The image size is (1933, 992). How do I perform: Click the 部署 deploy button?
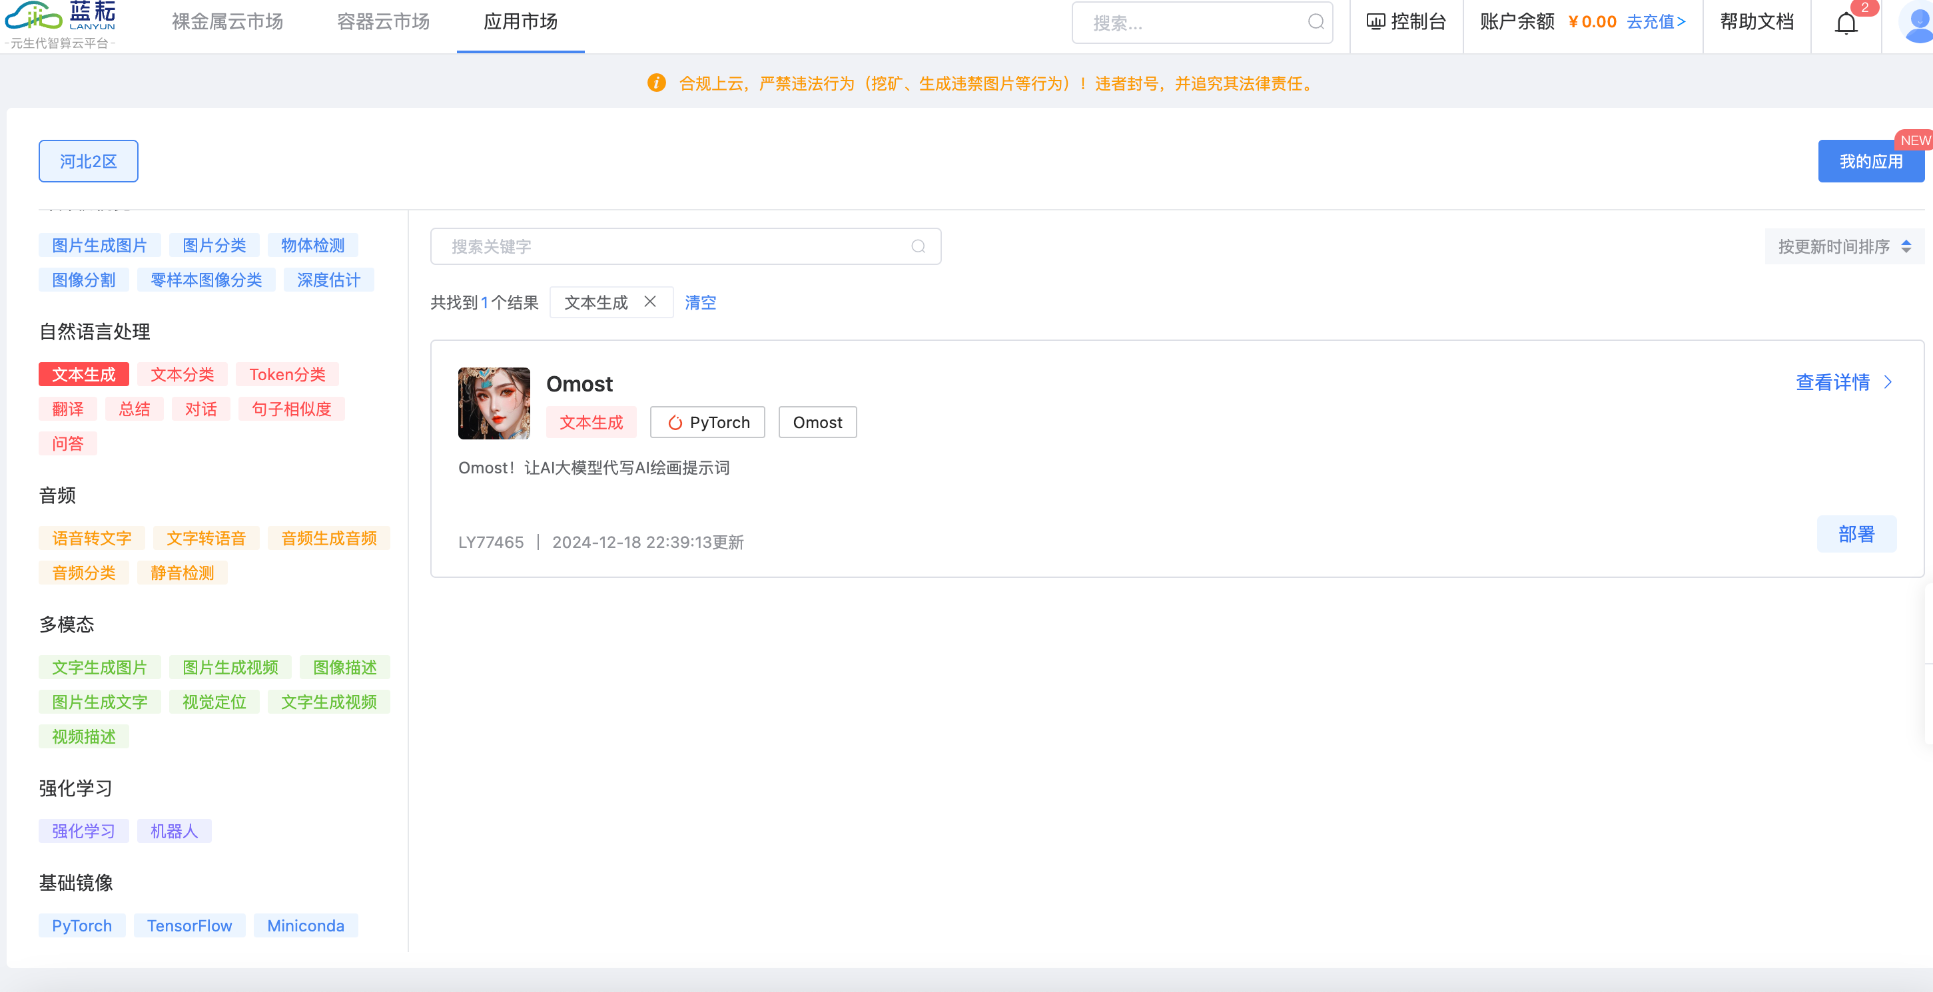(x=1856, y=534)
